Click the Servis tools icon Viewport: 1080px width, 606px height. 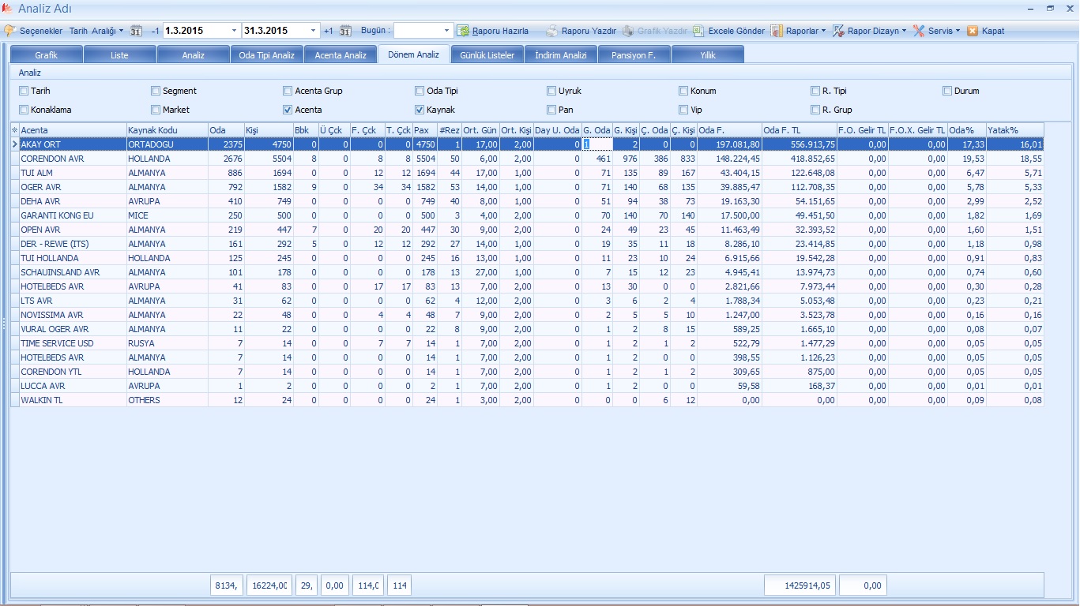(x=919, y=31)
